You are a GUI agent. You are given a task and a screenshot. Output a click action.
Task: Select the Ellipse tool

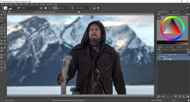[5, 28]
